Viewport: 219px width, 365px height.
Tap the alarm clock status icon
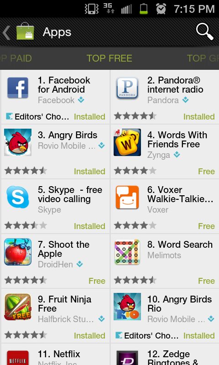pos(161,9)
